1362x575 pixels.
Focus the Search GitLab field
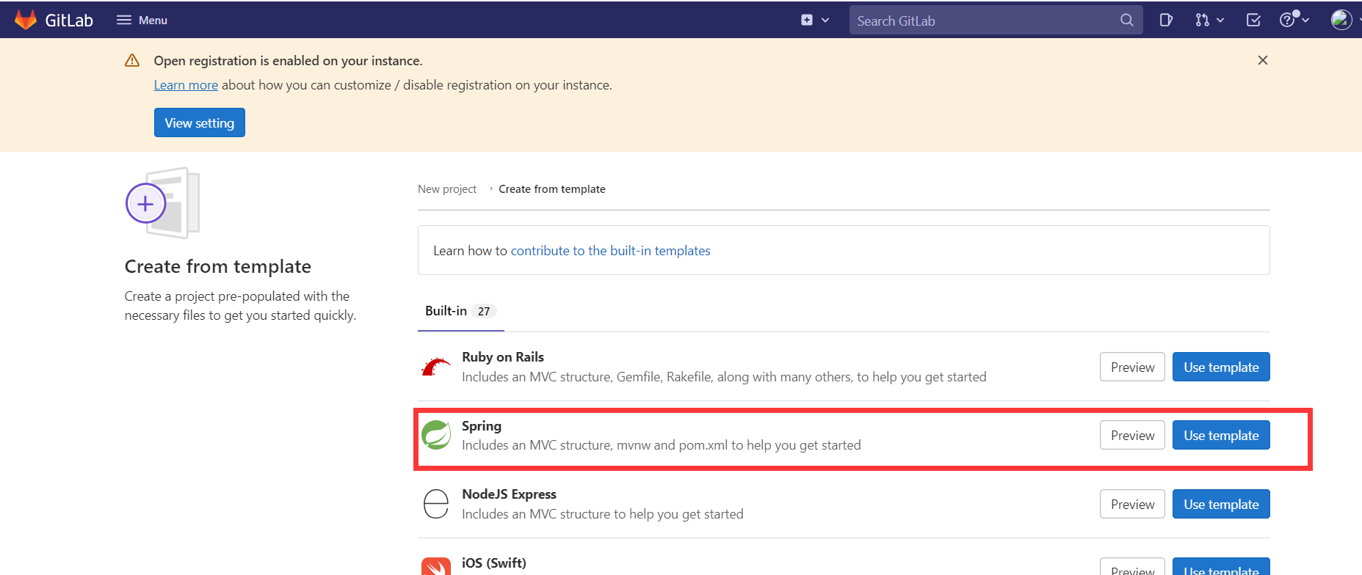(x=996, y=21)
